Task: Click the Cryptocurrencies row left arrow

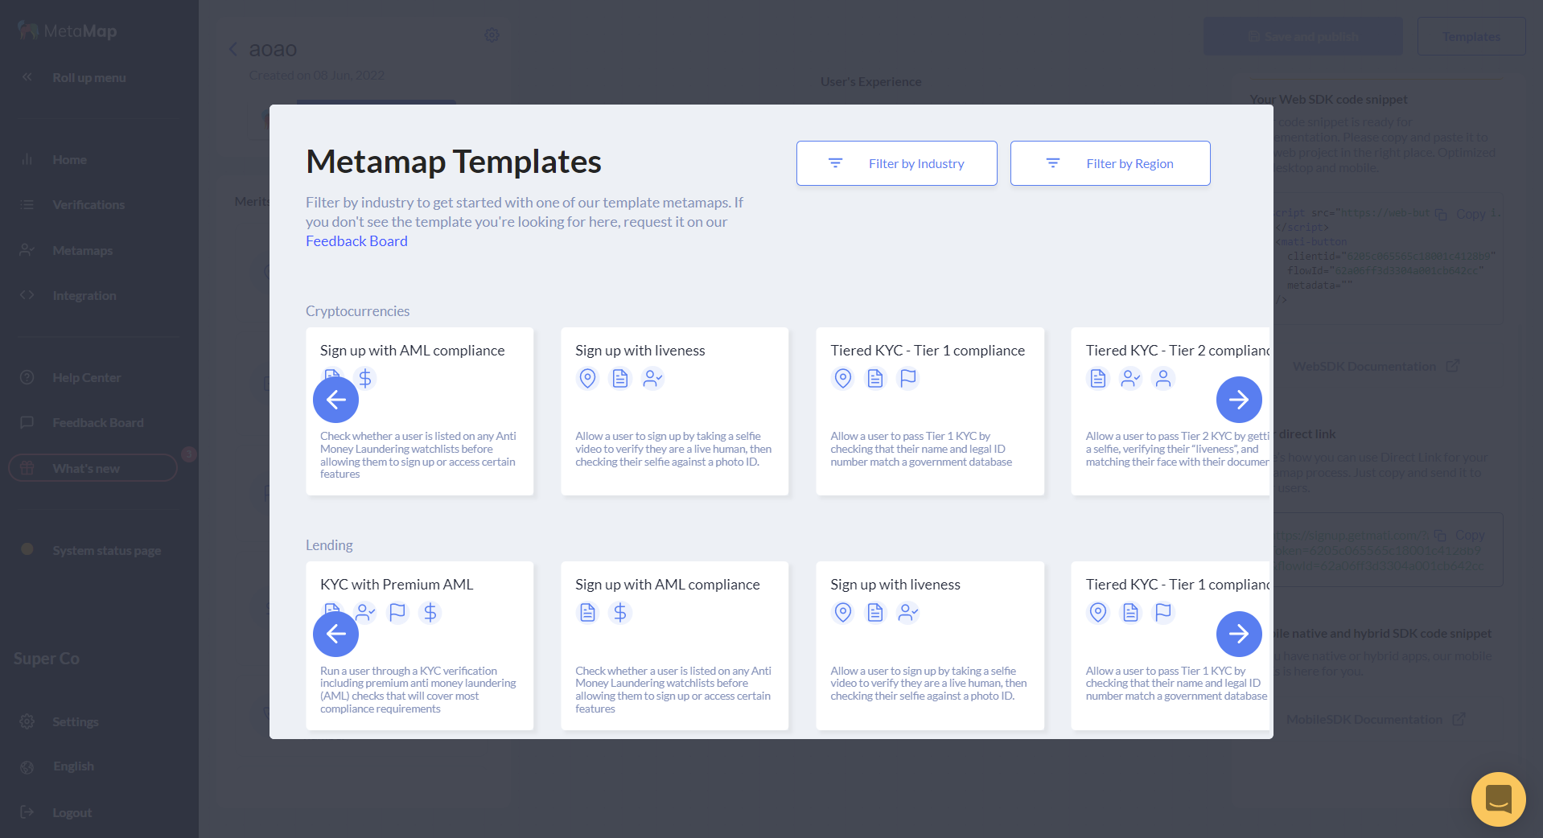Action: click(335, 400)
